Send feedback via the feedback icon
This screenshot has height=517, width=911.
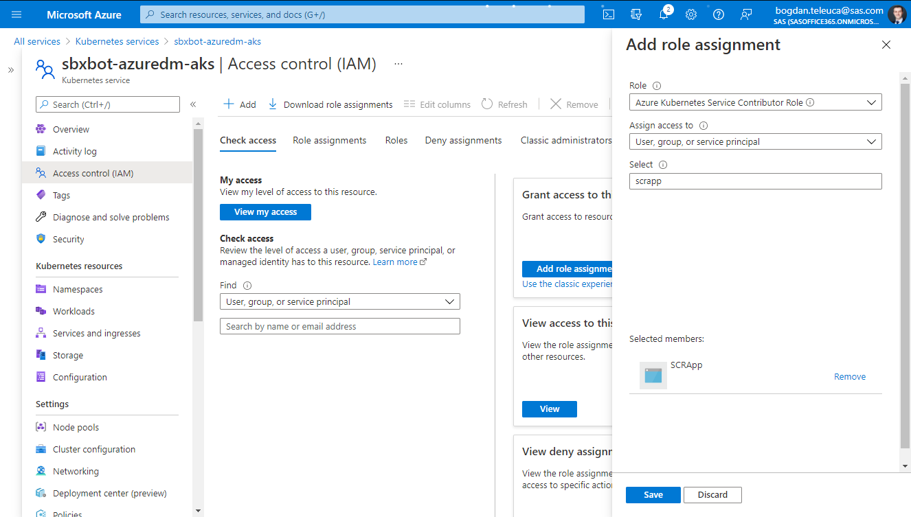746,14
